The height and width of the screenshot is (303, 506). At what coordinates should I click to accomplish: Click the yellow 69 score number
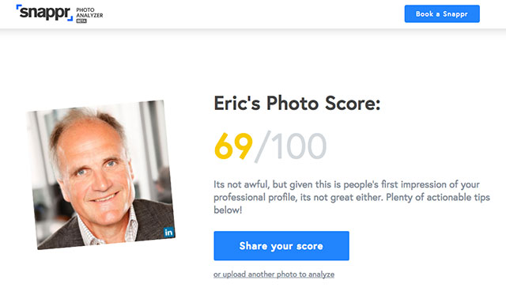coord(233,146)
